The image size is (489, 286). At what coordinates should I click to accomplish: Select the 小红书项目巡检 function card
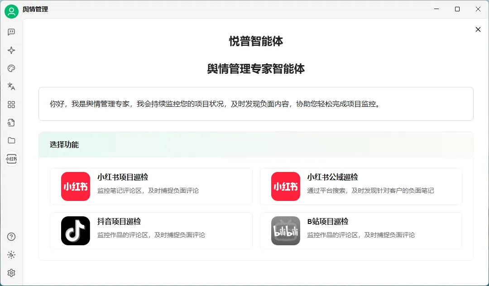click(151, 186)
